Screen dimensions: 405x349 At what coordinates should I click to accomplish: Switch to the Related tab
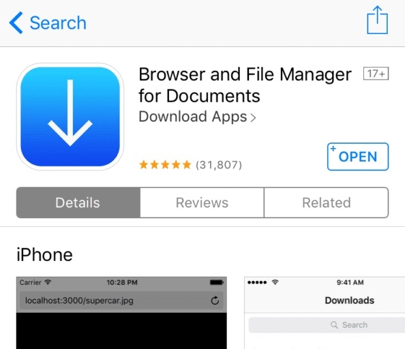pos(326,202)
